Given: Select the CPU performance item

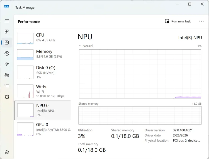Looking at the screenshot, I should [x=43, y=38].
